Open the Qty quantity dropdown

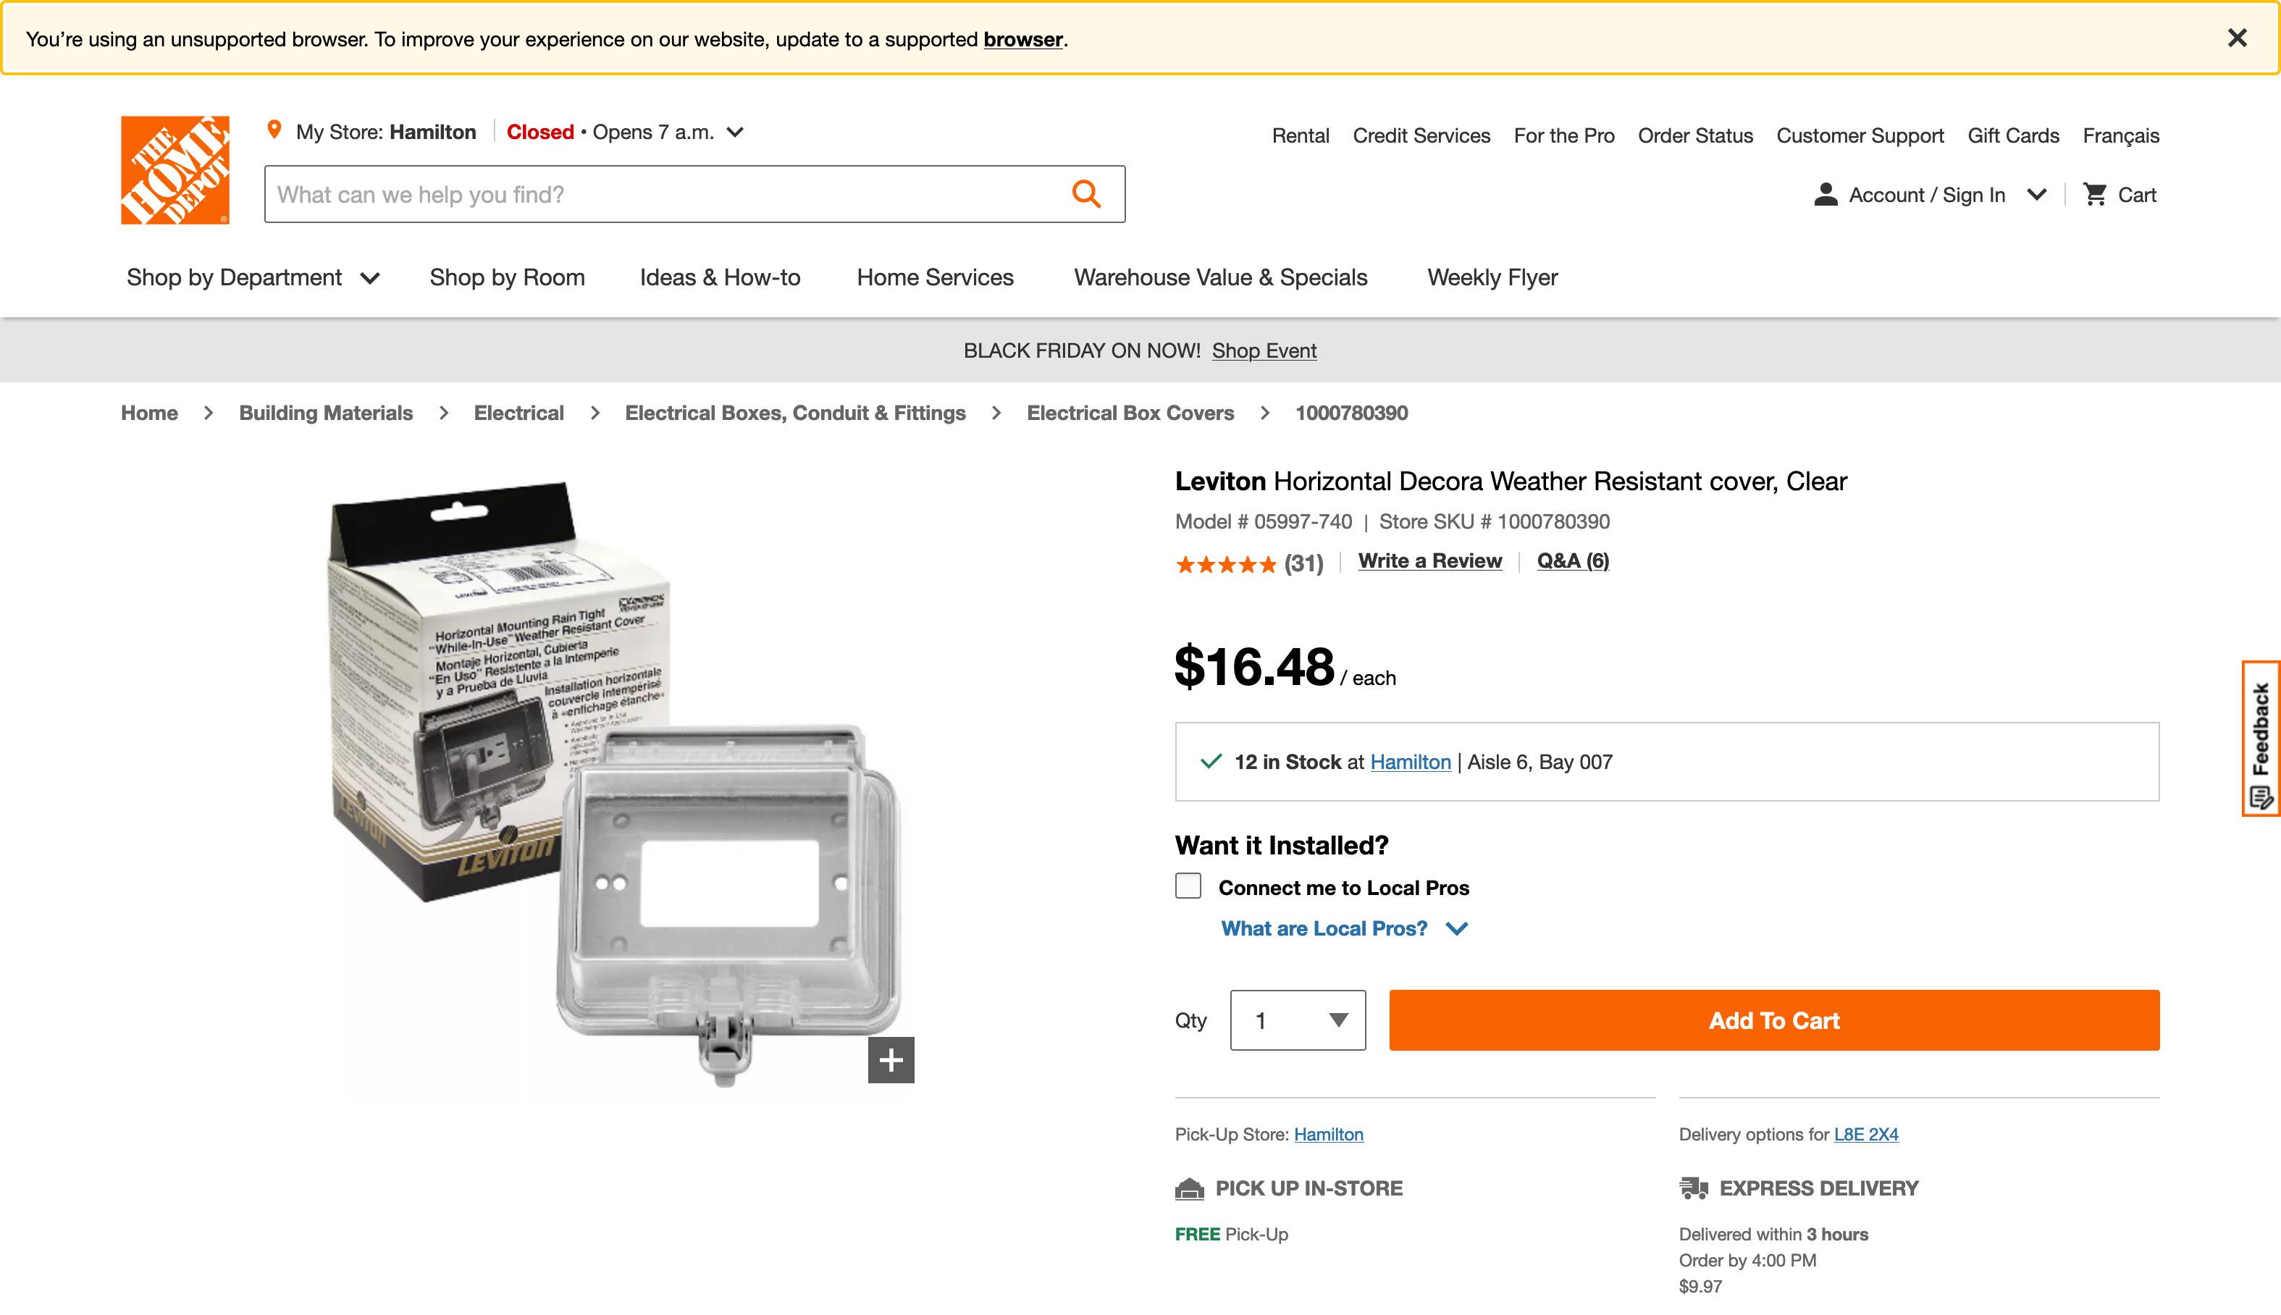point(1298,1020)
